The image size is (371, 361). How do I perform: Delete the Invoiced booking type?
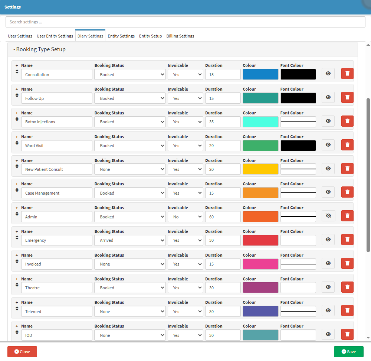click(347, 263)
